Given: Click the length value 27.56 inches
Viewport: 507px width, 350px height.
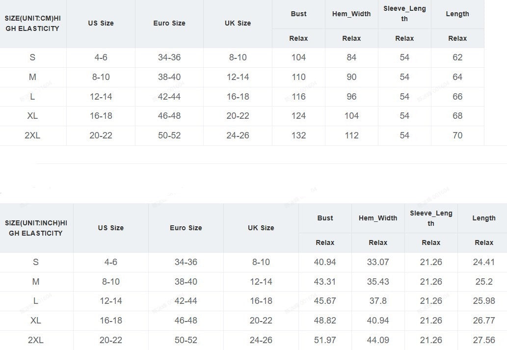Looking at the screenshot, I should point(484,340).
